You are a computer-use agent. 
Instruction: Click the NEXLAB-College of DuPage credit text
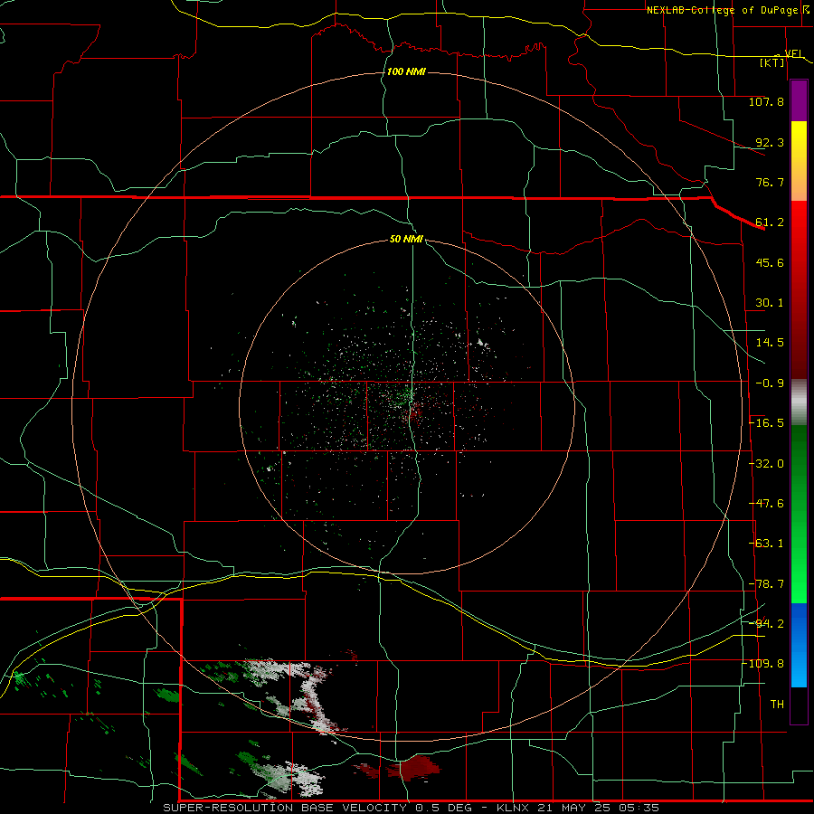[x=722, y=10]
